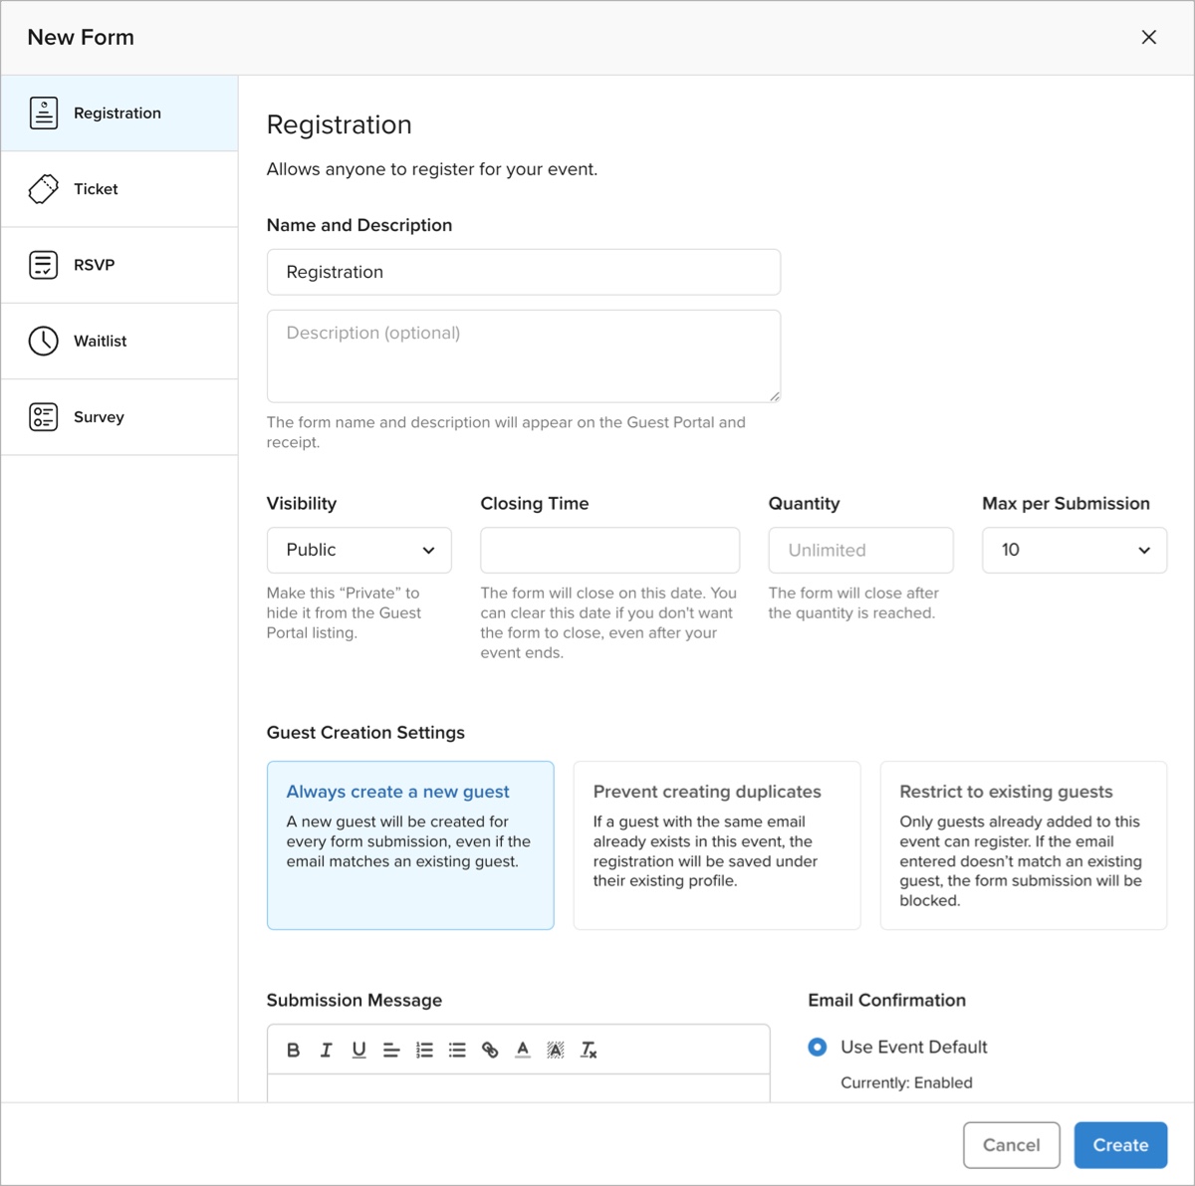Switch to the RSVP form tab
1195x1186 pixels.
[x=119, y=265]
